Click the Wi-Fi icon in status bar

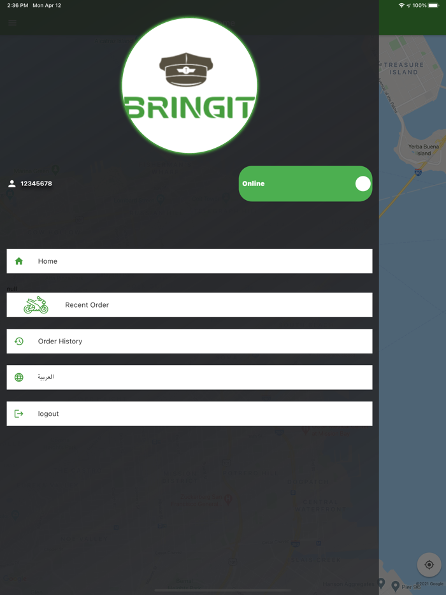click(401, 5)
